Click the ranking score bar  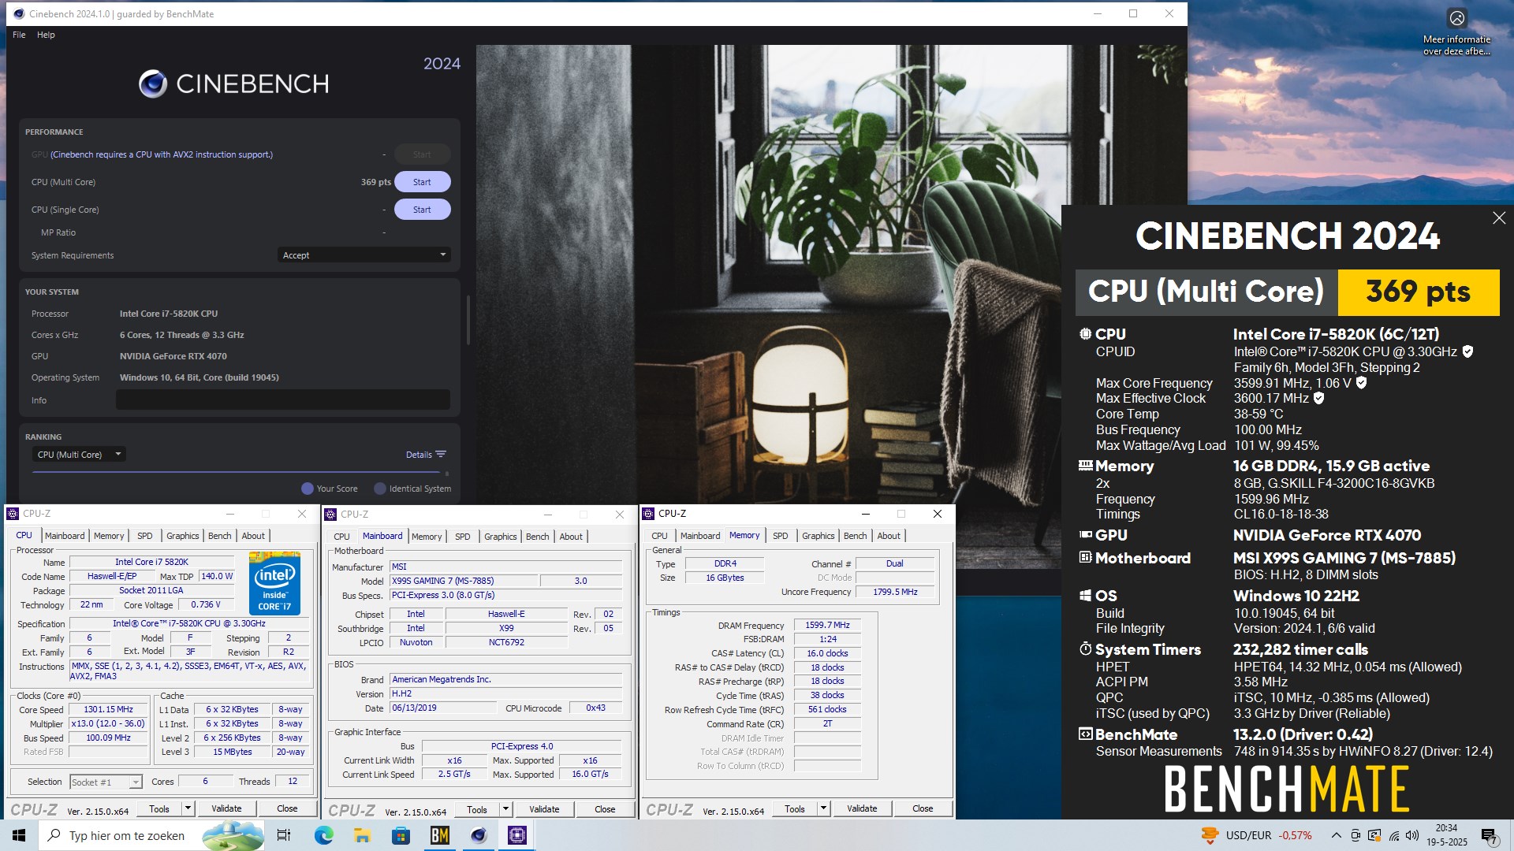coord(236,472)
